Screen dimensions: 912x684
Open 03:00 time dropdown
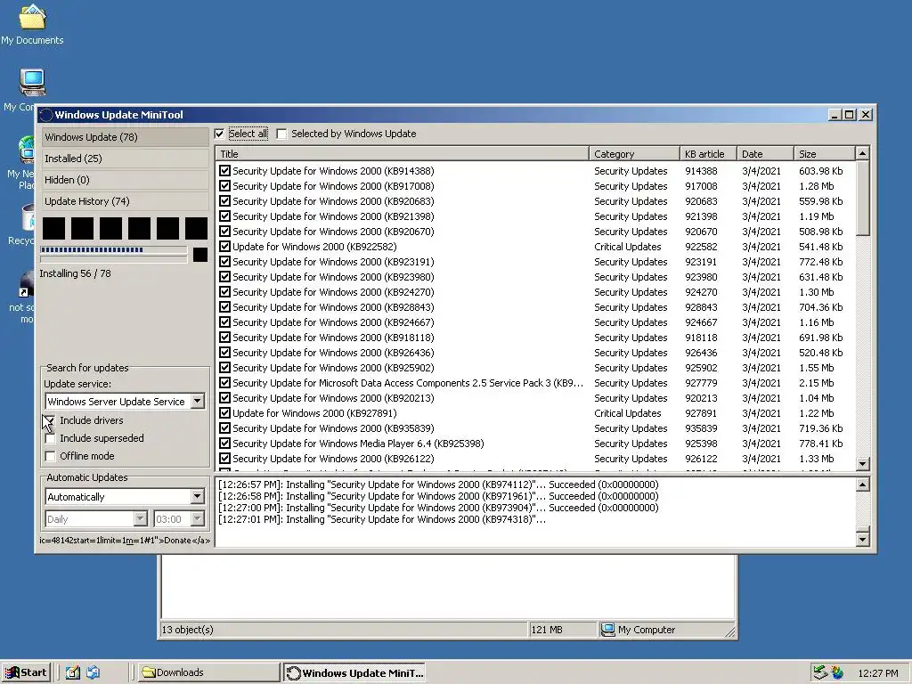pos(198,519)
